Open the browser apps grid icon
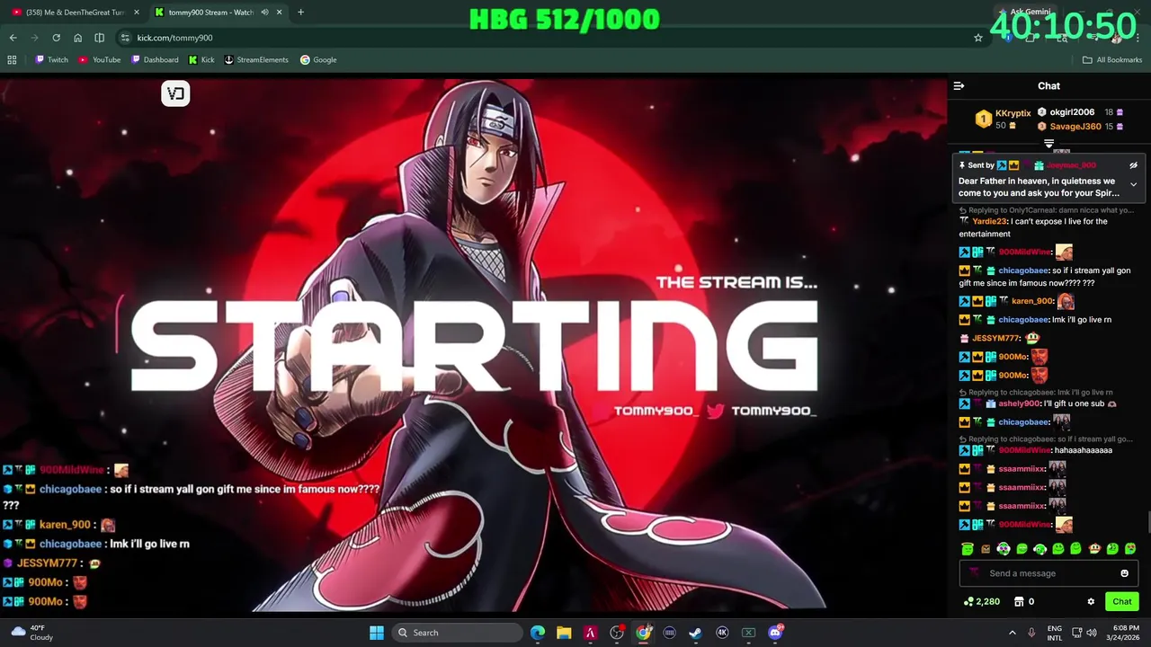The image size is (1151, 647). 12,60
